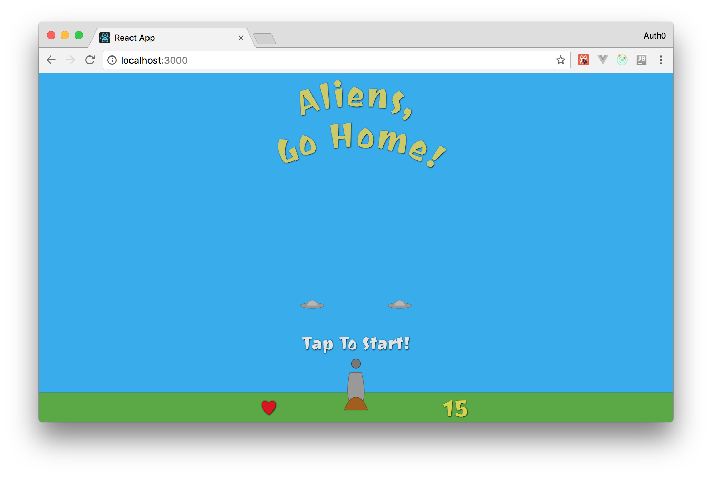The height and width of the screenshot is (477, 712).
Task: Open the Augury orbit extension icon
Action: coord(622,60)
